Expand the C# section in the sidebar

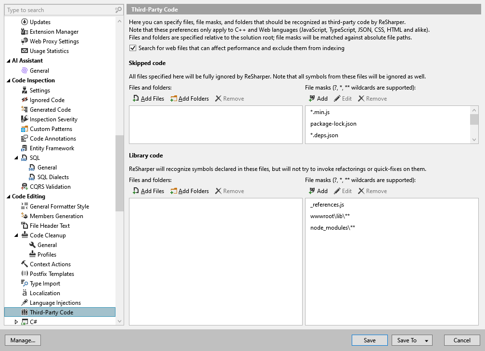click(x=15, y=322)
